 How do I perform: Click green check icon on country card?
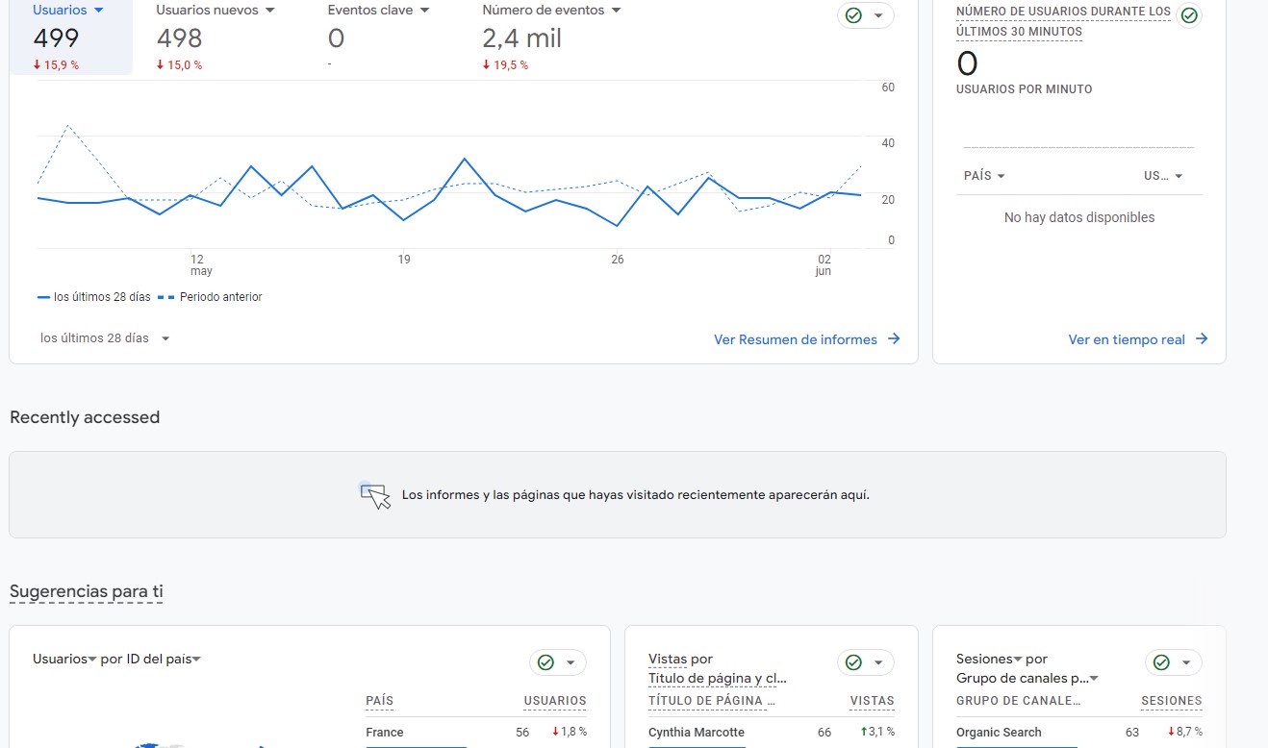tap(545, 662)
